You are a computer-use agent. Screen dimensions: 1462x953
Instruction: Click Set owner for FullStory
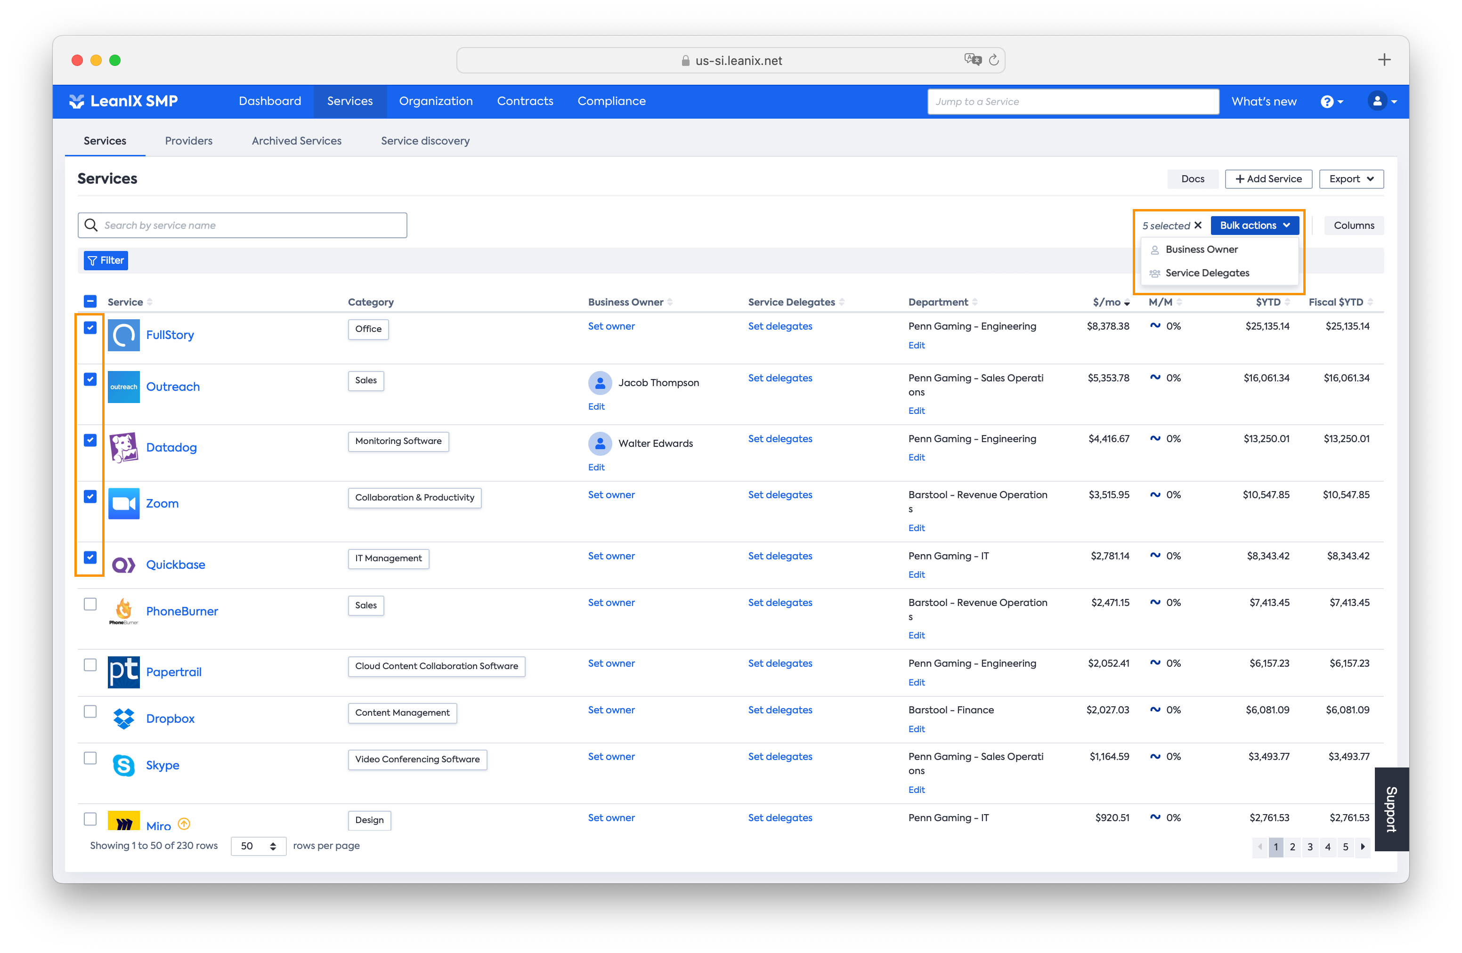click(x=611, y=327)
